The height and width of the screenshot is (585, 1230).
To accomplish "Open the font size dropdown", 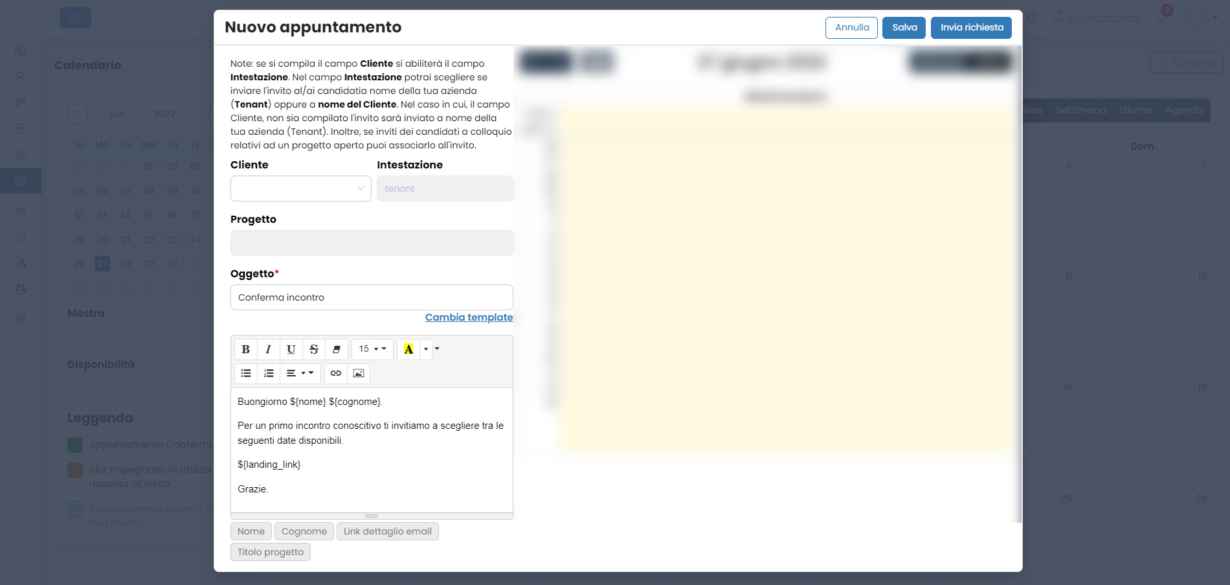I will click(x=372, y=349).
